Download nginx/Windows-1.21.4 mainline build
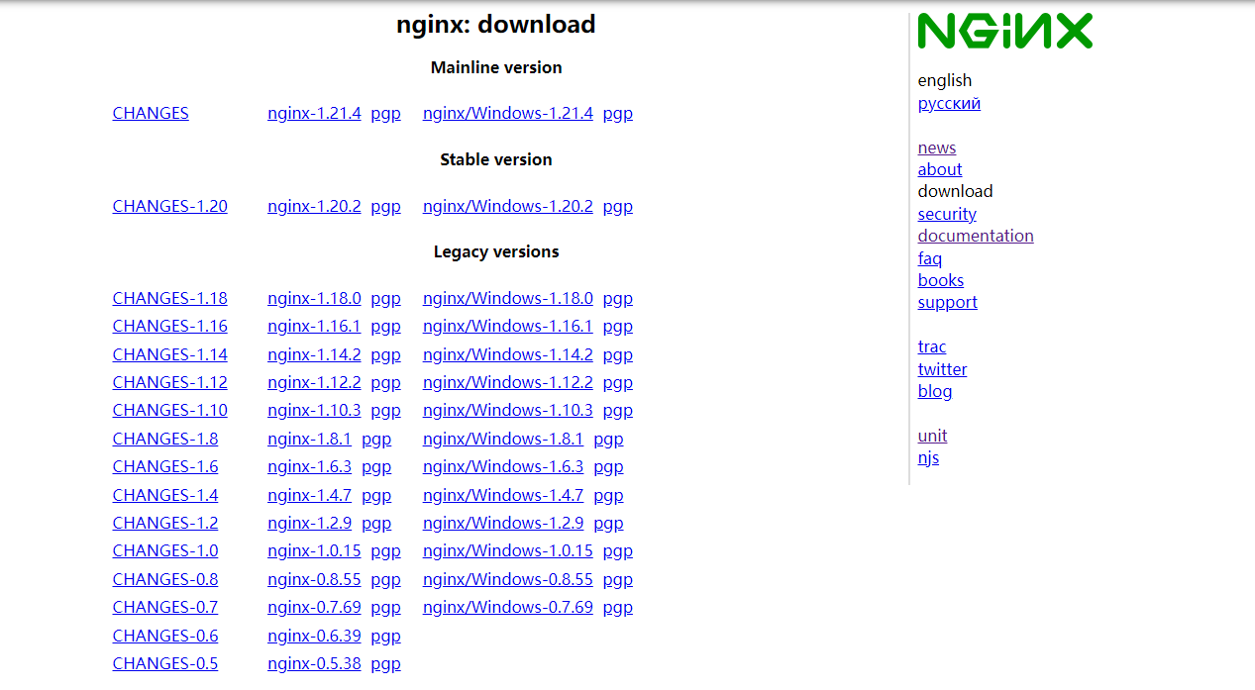The height and width of the screenshot is (690, 1255). 507,114
